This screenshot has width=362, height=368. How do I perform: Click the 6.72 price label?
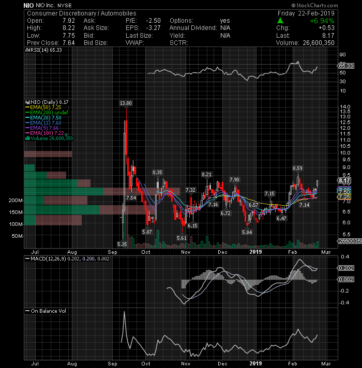(225, 213)
